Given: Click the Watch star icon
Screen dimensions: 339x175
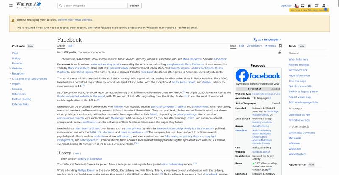Looking at the screenshot, I should 266,46.
